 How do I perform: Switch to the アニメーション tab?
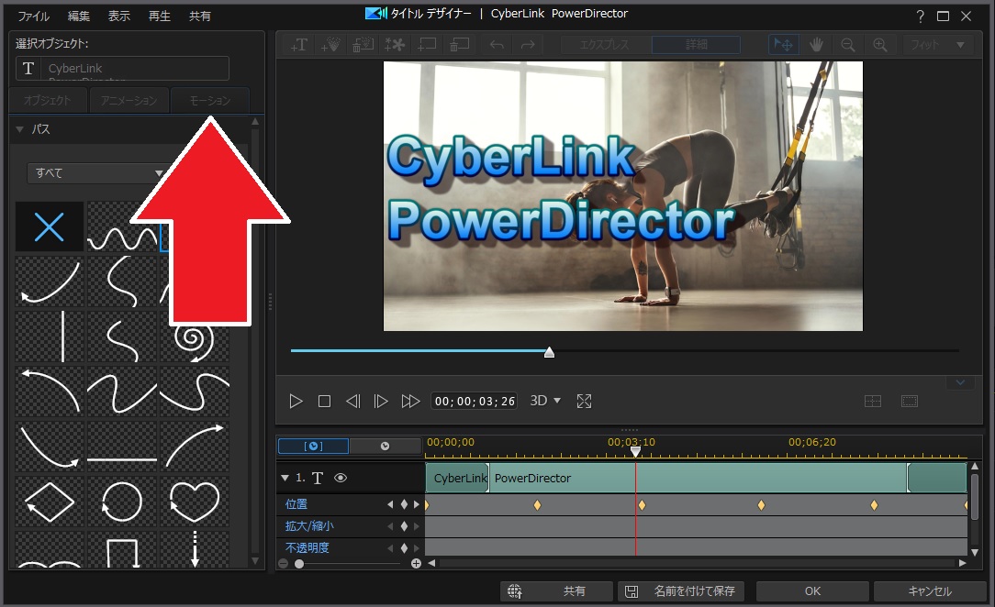tap(129, 101)
